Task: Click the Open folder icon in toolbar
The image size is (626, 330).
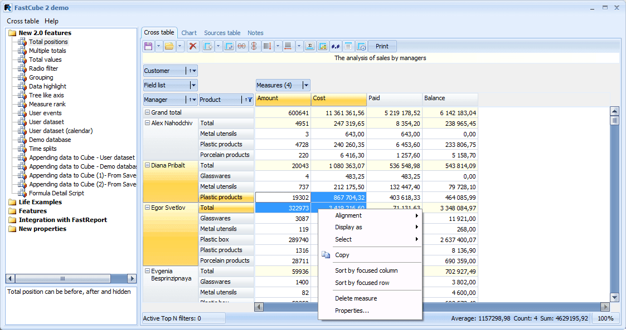Action: tap(169, 46)
